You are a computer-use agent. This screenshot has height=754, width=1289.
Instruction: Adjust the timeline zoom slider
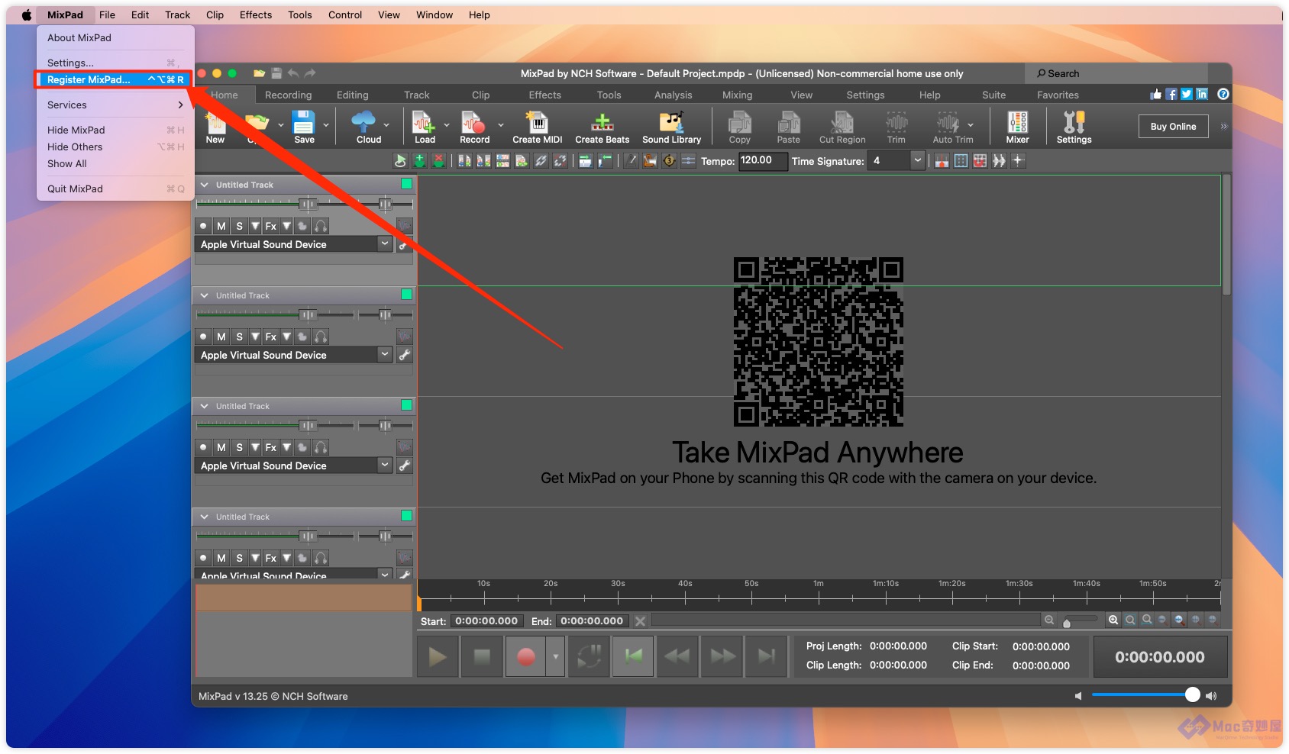[1067, 623]
